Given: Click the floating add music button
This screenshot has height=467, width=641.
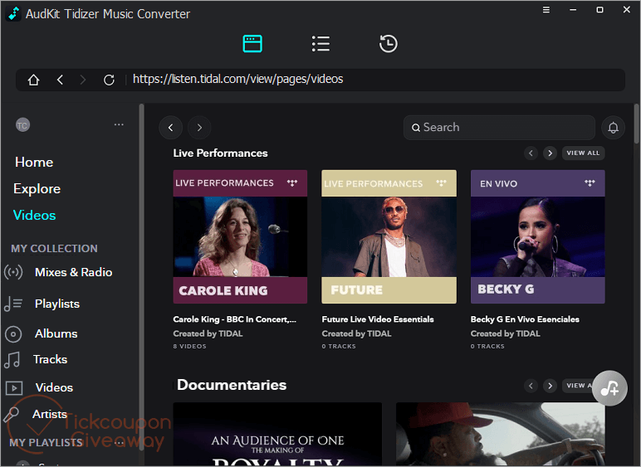Looking at the screenshot, I should pyautogui.click(x=609, y=388).
